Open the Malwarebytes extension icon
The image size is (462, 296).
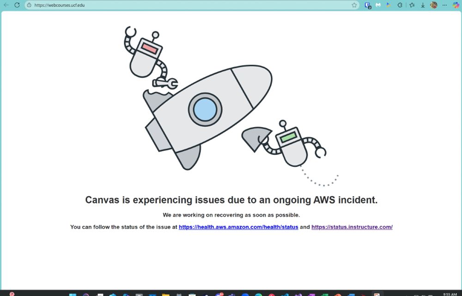[x=378, y=5]
